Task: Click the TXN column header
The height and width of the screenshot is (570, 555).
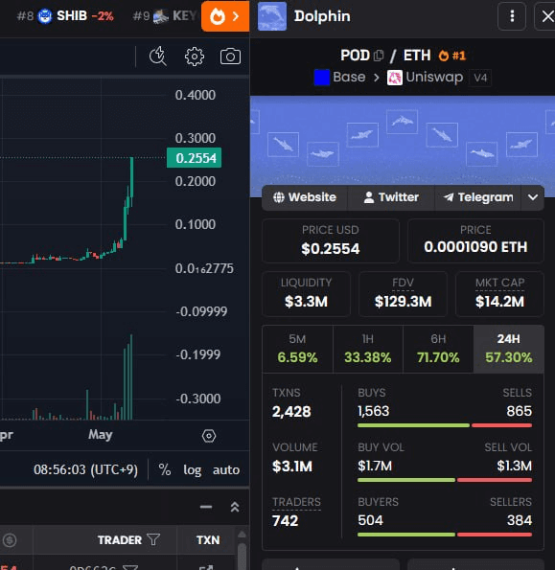Action: point(208,540)
